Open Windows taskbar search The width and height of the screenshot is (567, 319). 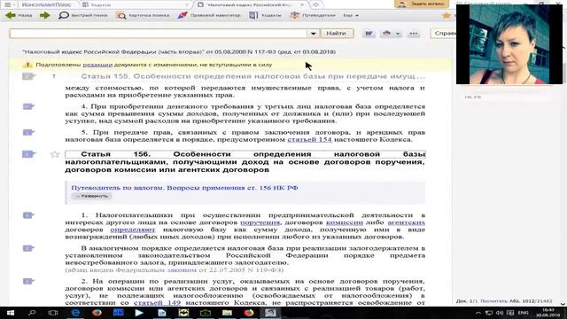(32, 313)
